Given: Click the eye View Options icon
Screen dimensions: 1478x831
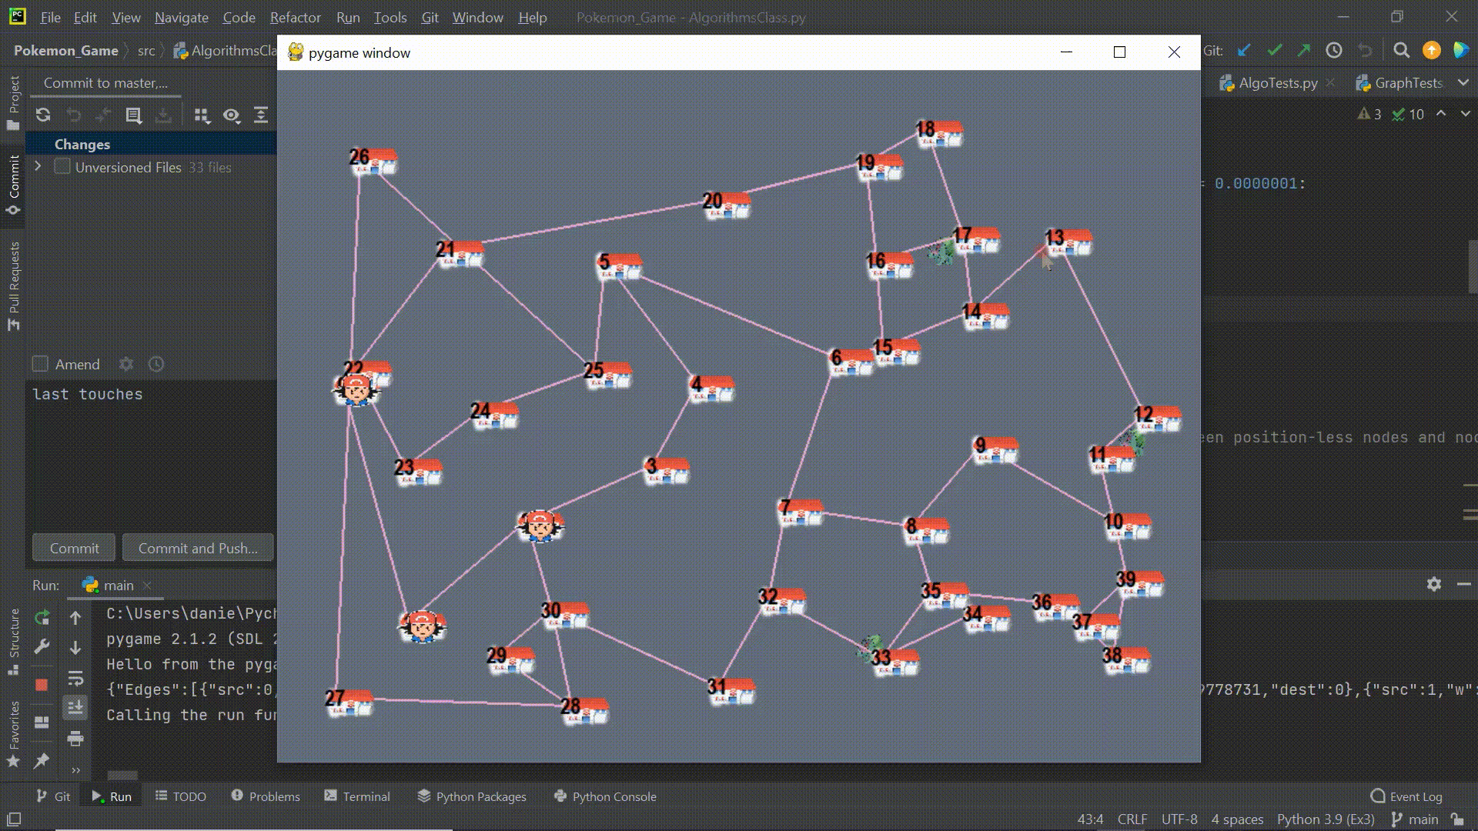Looking at the screenshot, I should (x=231, y=115).
